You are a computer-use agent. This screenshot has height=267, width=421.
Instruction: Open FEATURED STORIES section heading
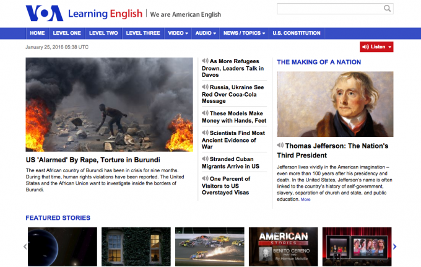click(58, 218)
